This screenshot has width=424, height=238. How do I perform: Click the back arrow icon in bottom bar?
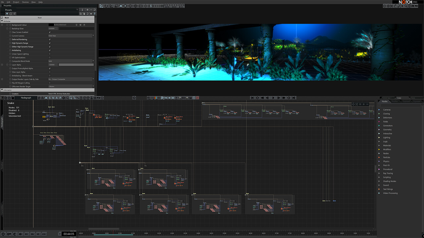[x=21, y=234]
